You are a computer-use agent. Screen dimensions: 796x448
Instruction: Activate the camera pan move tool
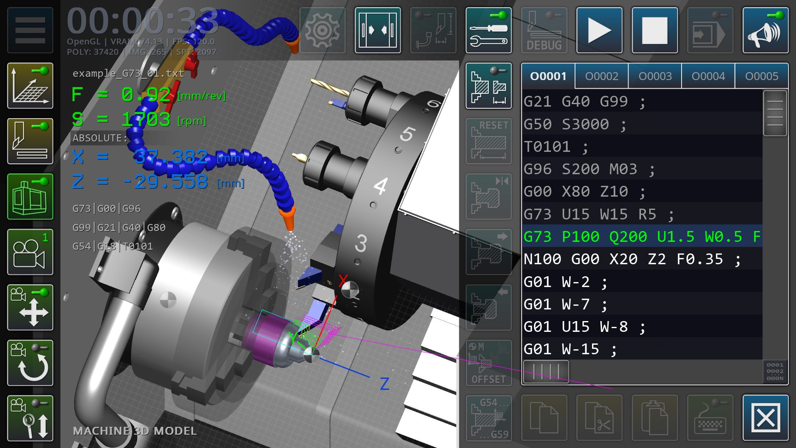(x=30, y=307)
